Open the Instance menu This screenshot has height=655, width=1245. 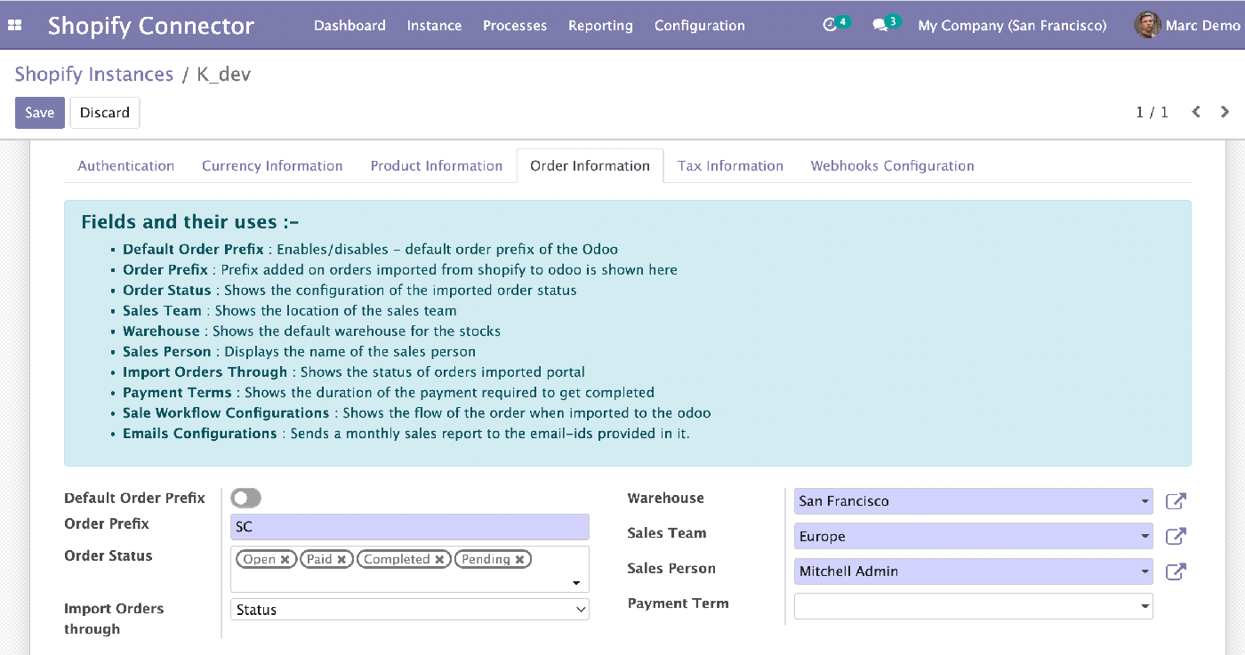(434, 26)
